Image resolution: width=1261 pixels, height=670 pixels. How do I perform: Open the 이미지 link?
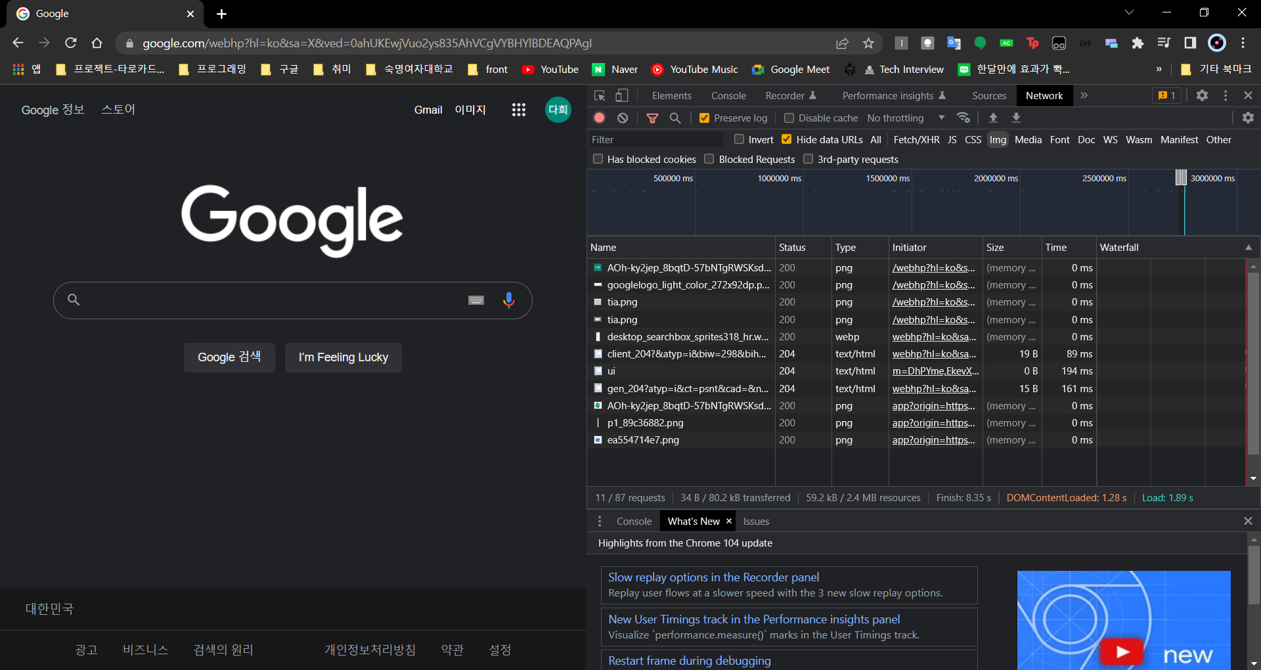(x=470, y=110)
